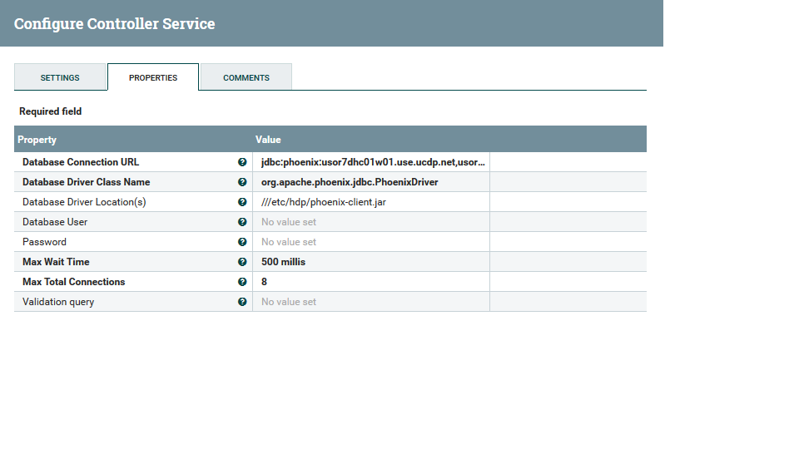
Task: Click help icon for Max Total Connections
Action: point(242,282)
